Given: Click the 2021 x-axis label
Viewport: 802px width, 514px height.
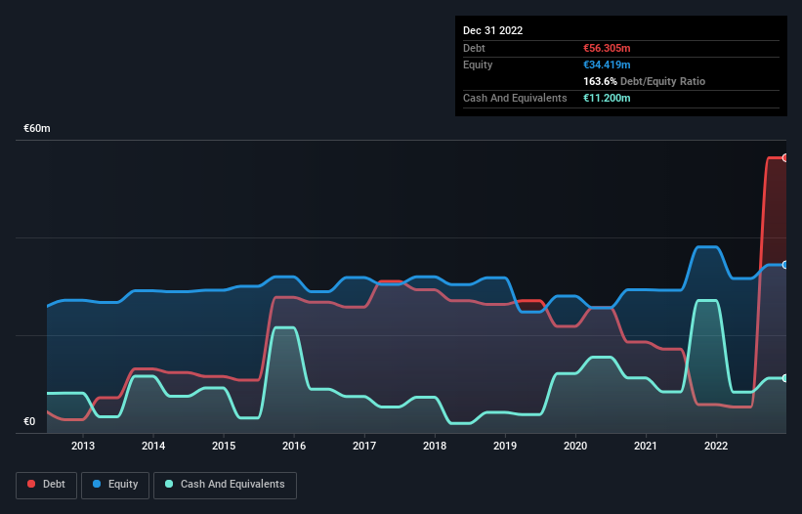Looking at the screenshot, I should [646, 446].
